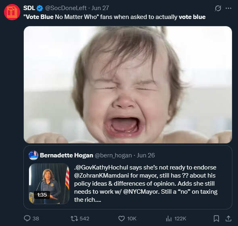
Task: Like the tweet with the heart icon
Action: point(121,219)
